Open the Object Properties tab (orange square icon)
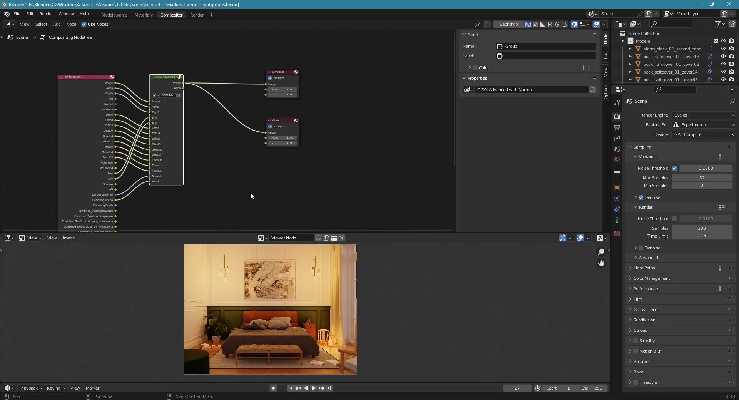Viewport: 739px width, 400px height. tap(617, 187)
